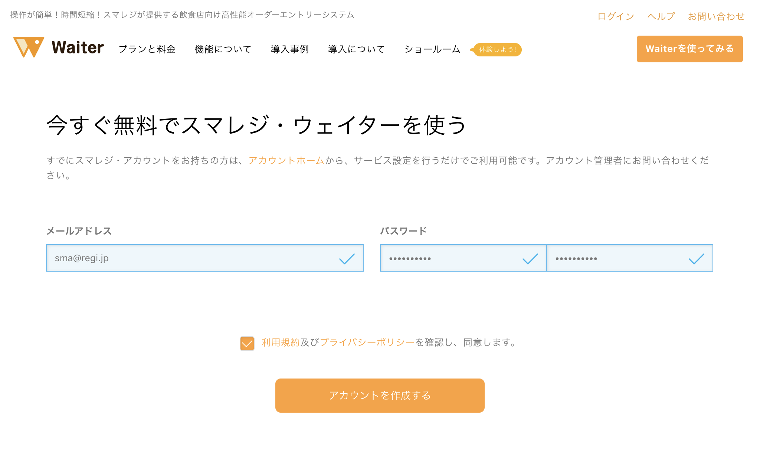Click the 体験しよう! badge
The image size is (760, 475).
click(497, 49)
